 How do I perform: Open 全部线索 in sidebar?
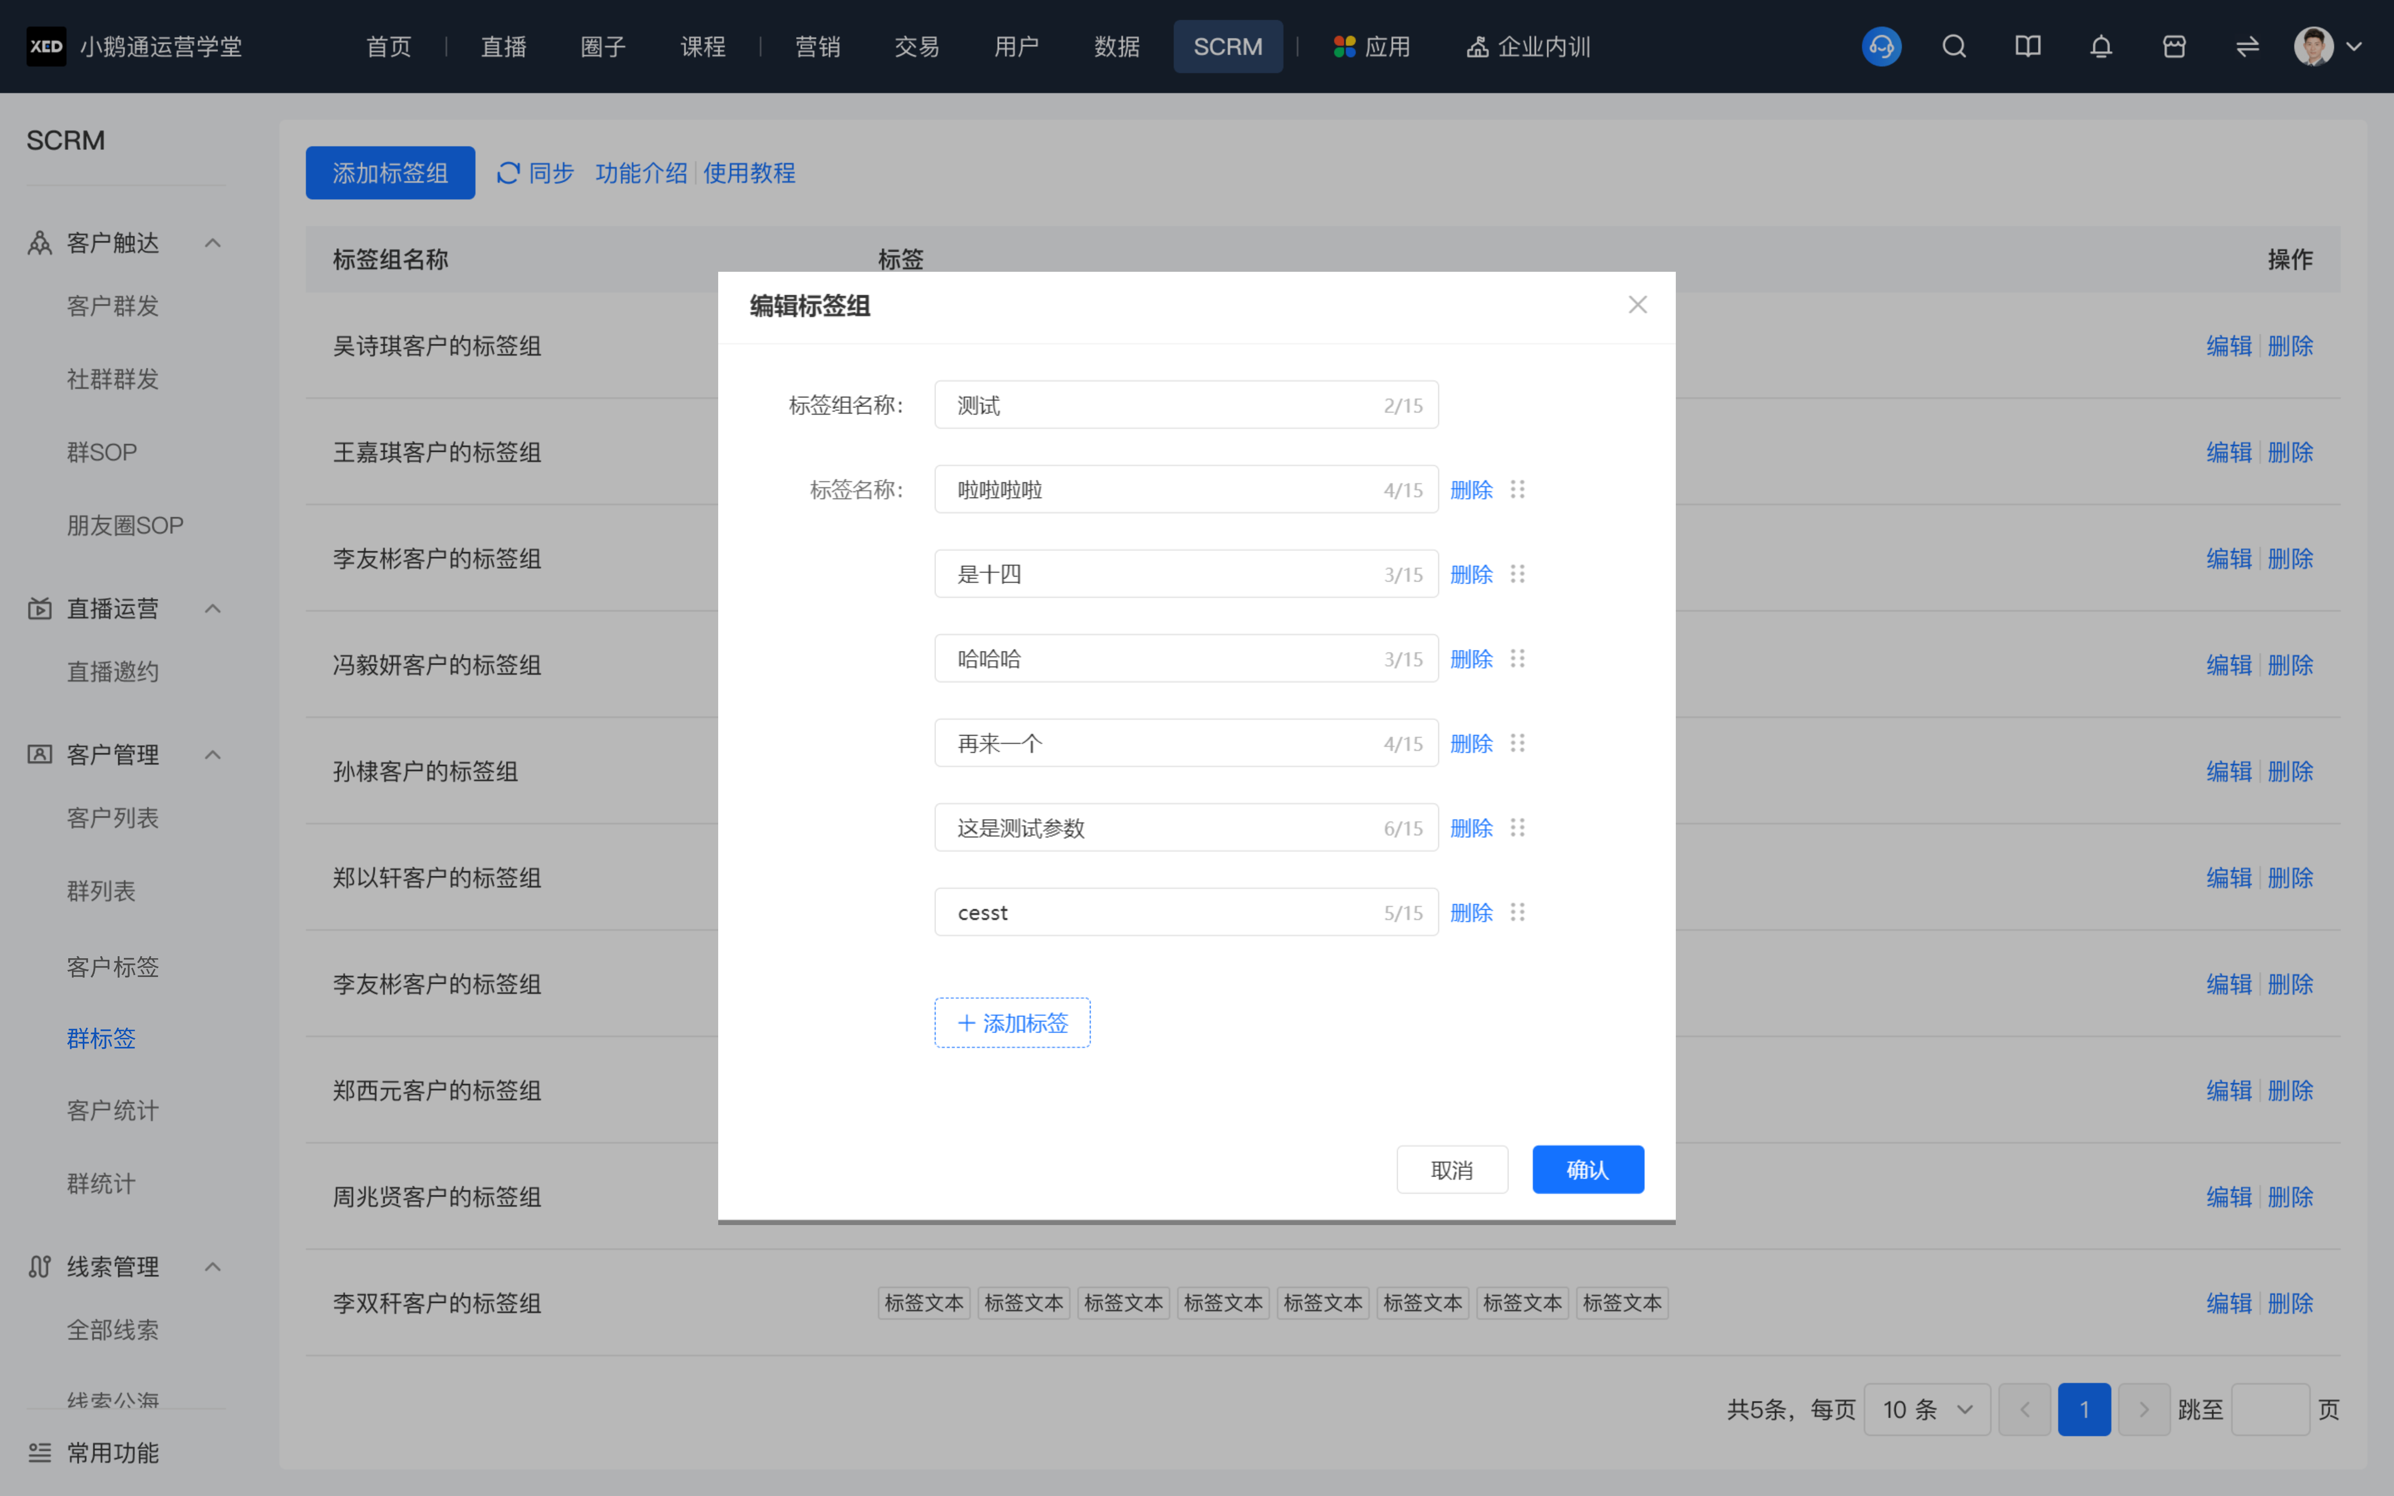(x=113, y=1330)
